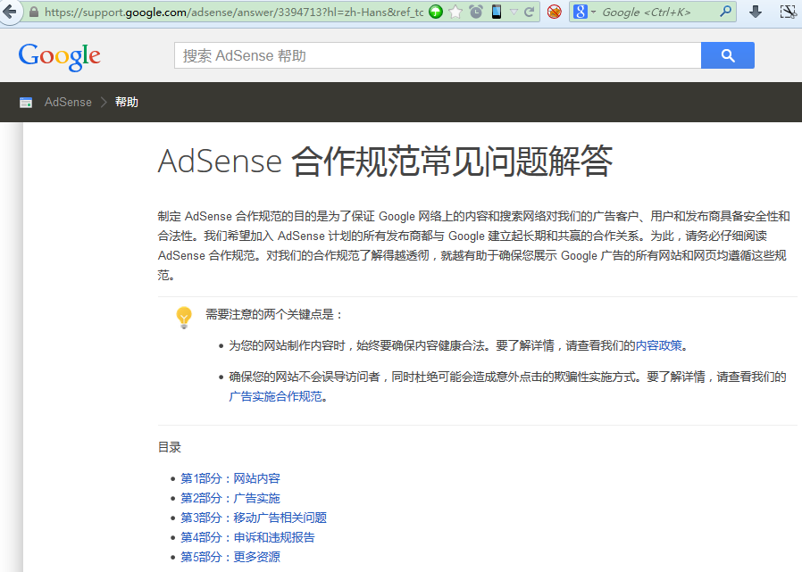Image resolution: width=802 pixels, height=572 pixels.
Task: Click the green up-arrow icon in address bar
Action: click(x=435, y=12)
